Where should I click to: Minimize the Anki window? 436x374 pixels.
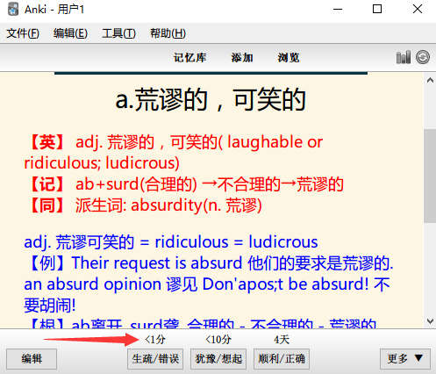[x=338, y=9]
